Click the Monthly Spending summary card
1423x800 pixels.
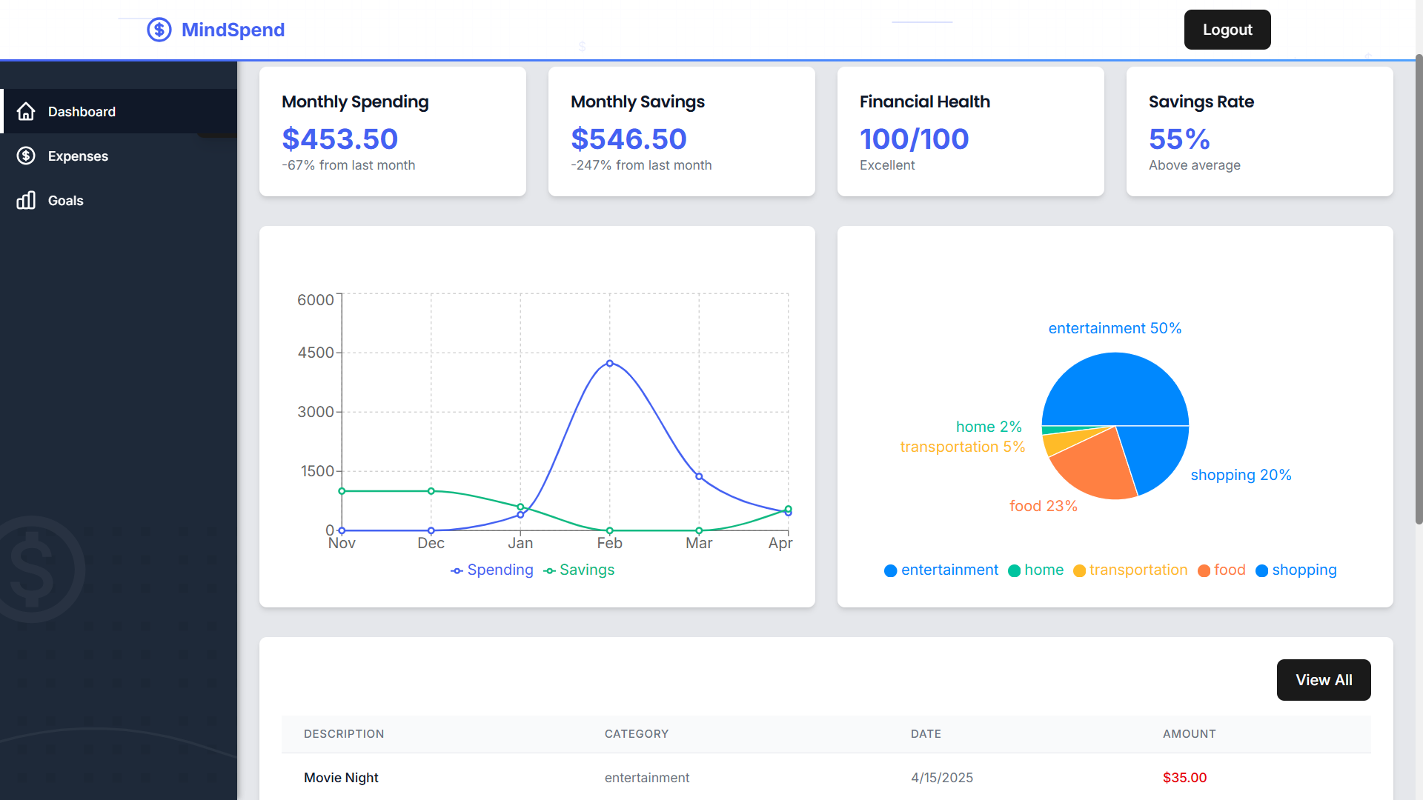point(393,131)
